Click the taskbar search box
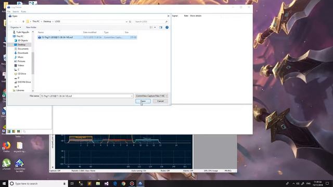Image resolution: width=333 pixels, height=187 pixels. [38, 183]
